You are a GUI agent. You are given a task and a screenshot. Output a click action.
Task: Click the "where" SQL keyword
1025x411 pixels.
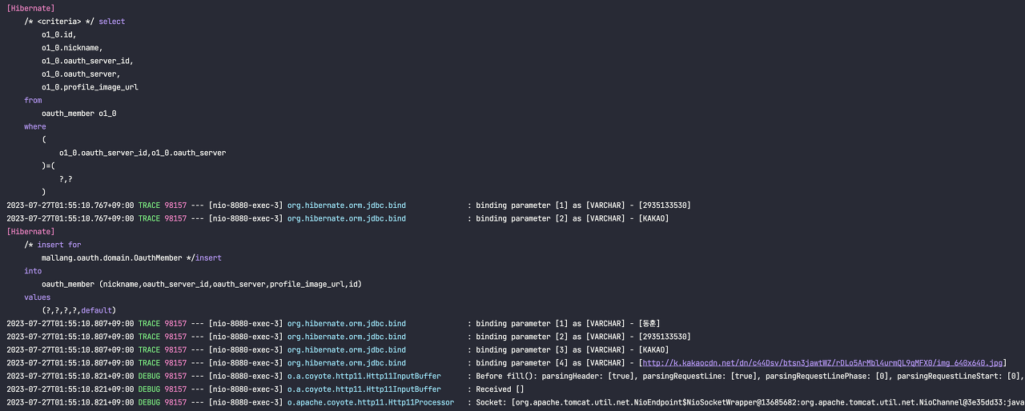click(x=35, y=126)
